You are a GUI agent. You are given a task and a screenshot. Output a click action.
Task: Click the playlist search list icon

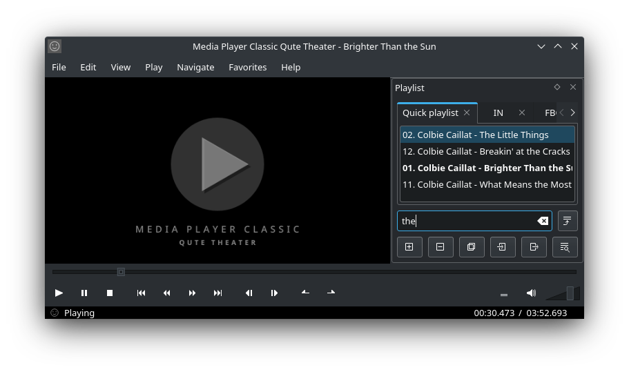pos(565,247)
